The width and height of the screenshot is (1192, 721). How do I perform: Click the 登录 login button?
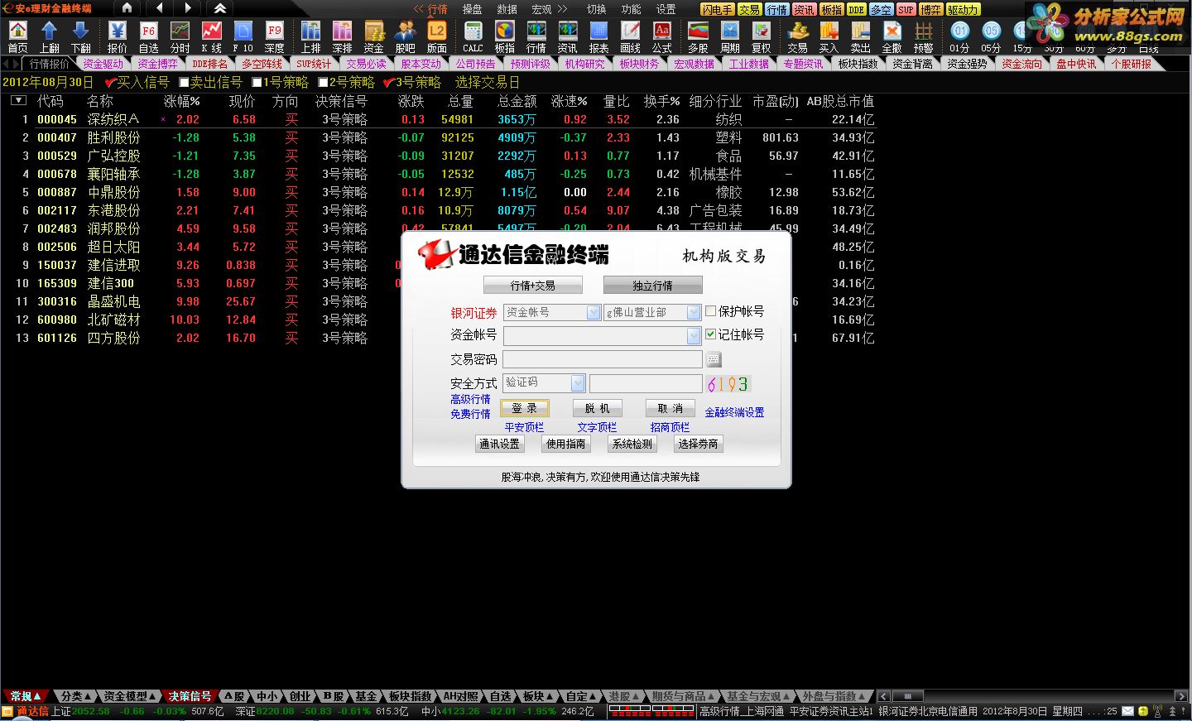[525, 408]
